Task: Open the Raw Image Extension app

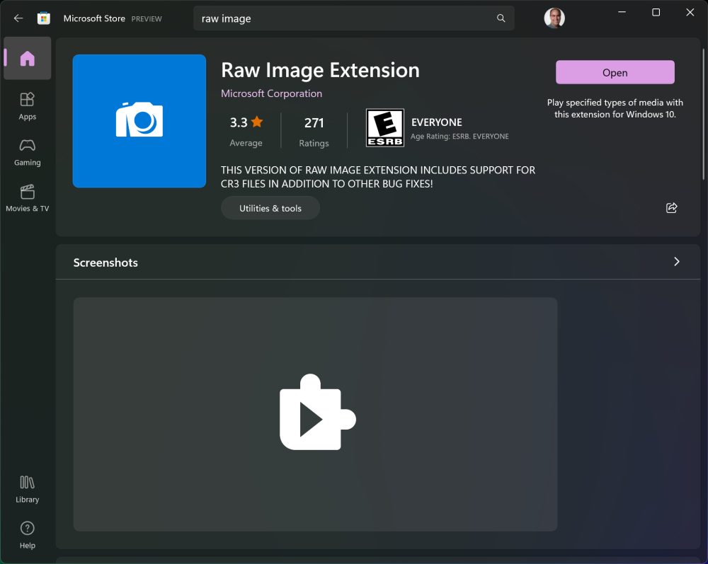Action: 615,72
